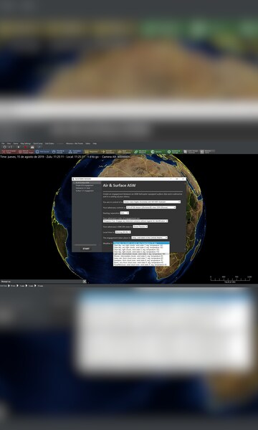Open the Quick Jump menu
The width and height of the screenshot is (258, 430).
pos(38,143)
